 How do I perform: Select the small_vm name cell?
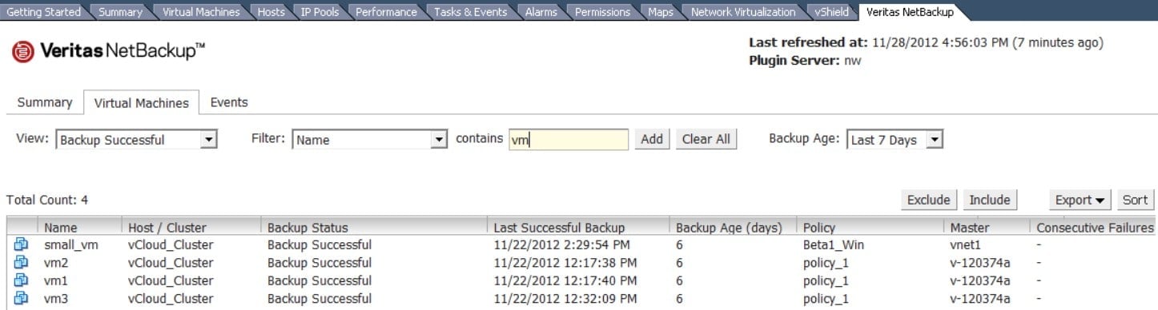click(x=71, y=245)
